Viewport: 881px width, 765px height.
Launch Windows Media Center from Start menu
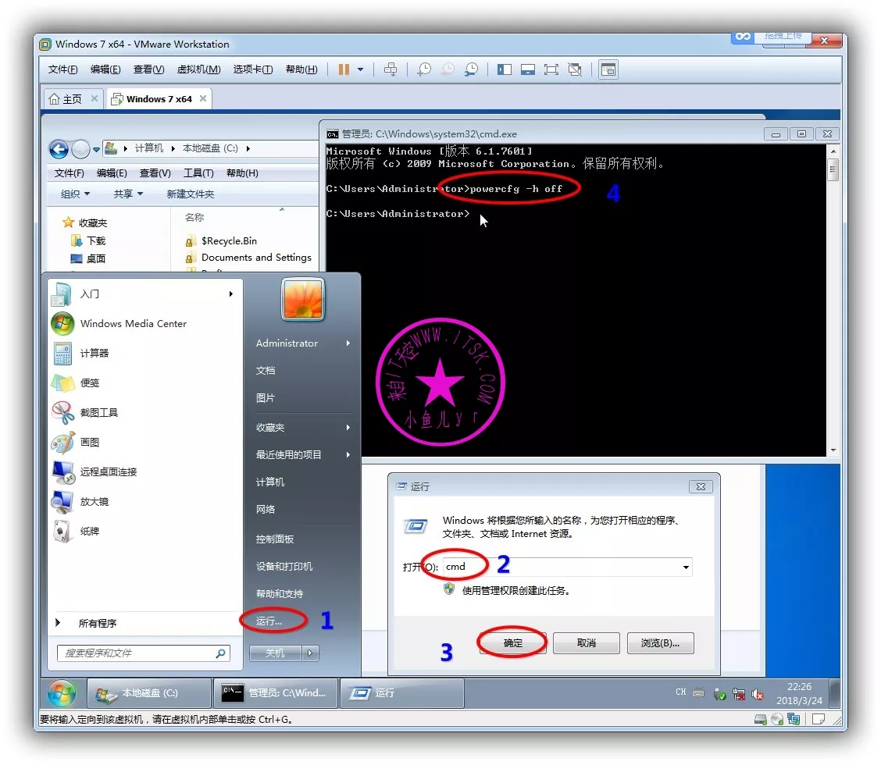pyautogui.click(x=133, y=323)
